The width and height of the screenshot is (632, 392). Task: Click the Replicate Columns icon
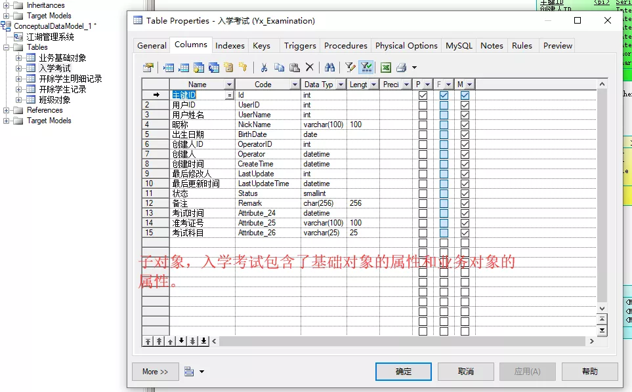(214, 68)
